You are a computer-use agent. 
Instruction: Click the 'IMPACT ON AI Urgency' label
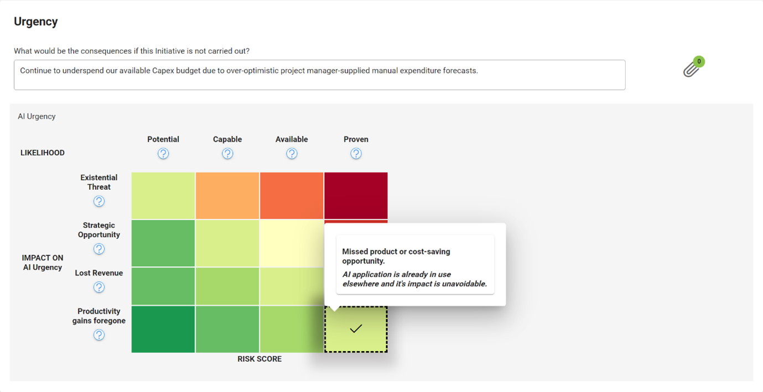[x=43, y=263]
